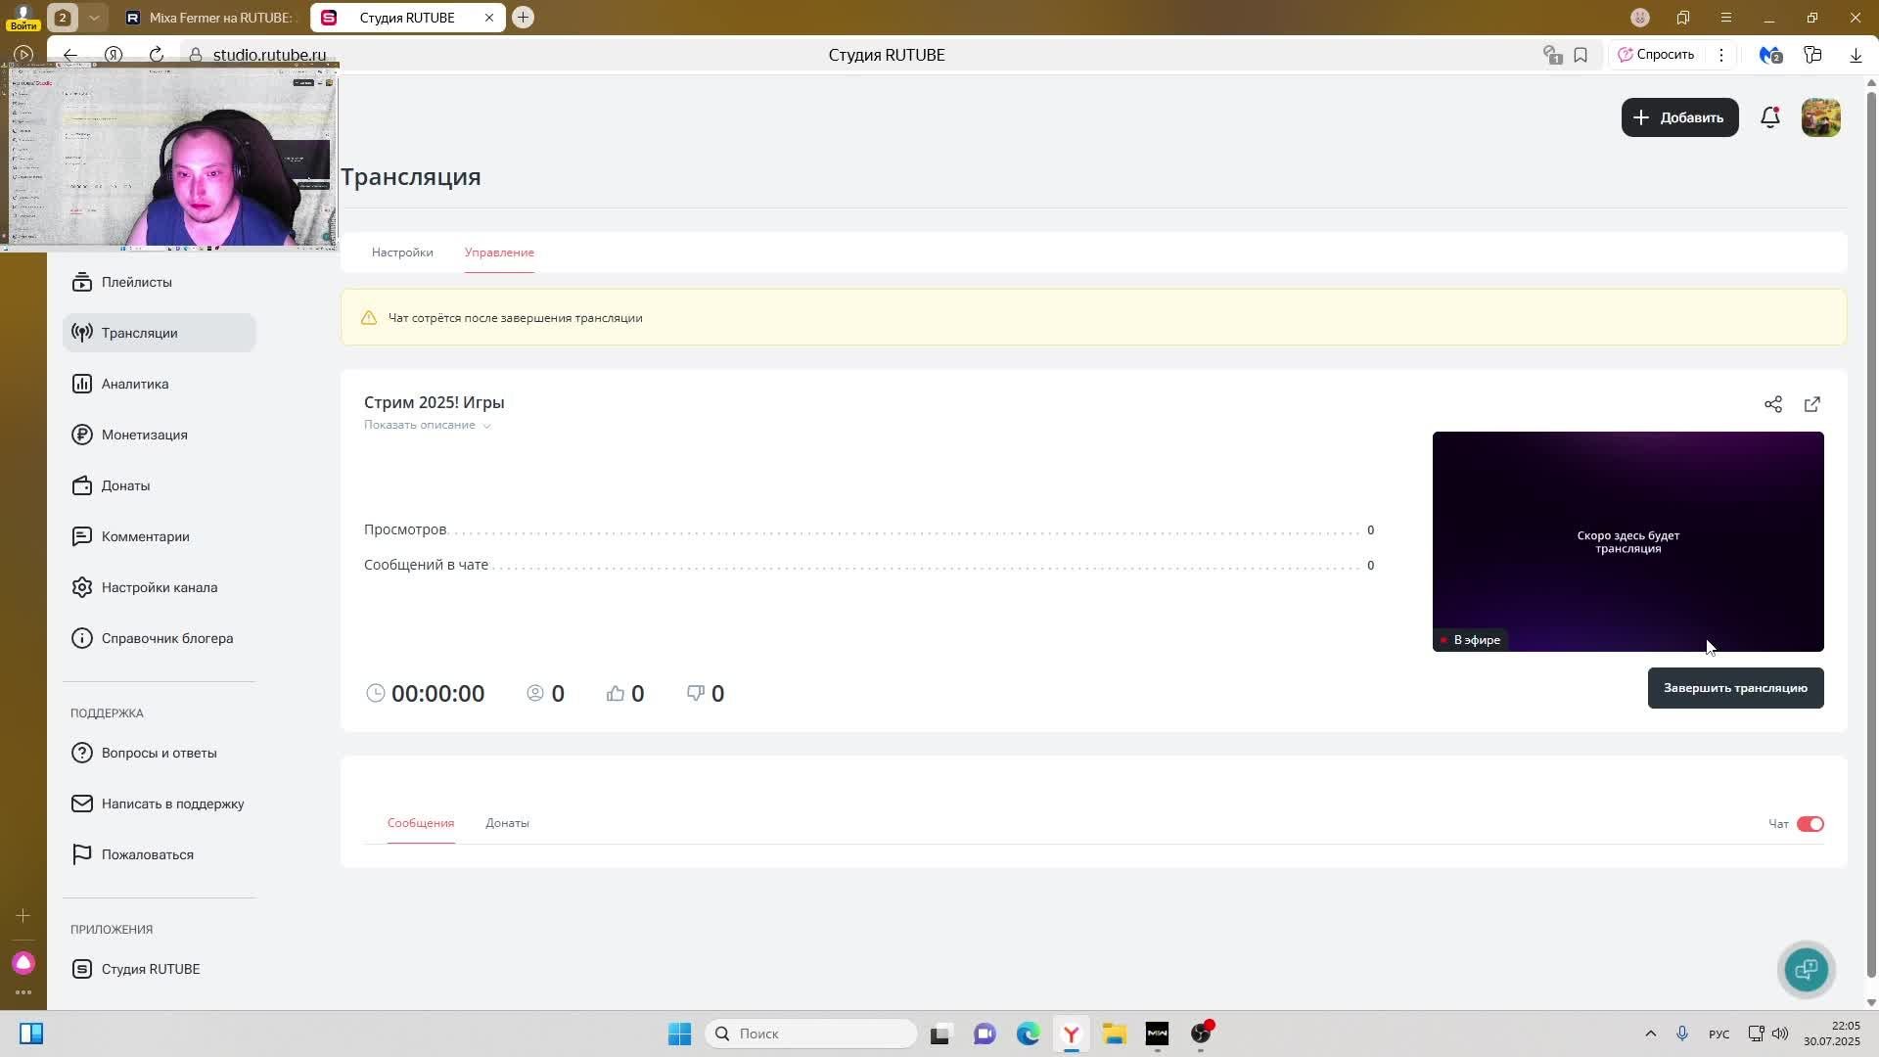This screenshot has height=1057, width=1879.
Task: Click Завершить трансляцию button
Action: click(1734, 688)
